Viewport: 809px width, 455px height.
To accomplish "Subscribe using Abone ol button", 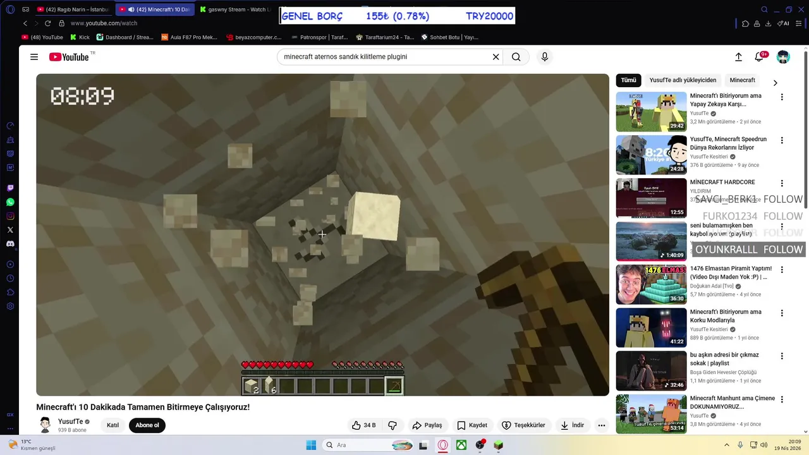I will click(x=147, y=425).
